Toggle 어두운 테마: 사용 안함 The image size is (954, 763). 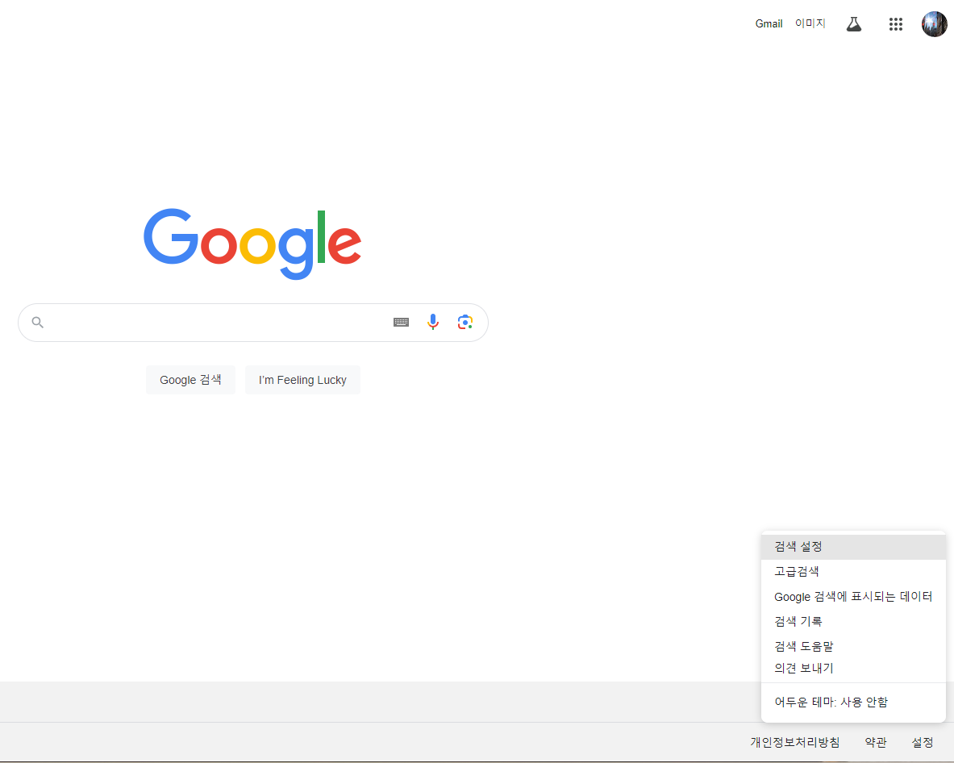click(853, 703)
